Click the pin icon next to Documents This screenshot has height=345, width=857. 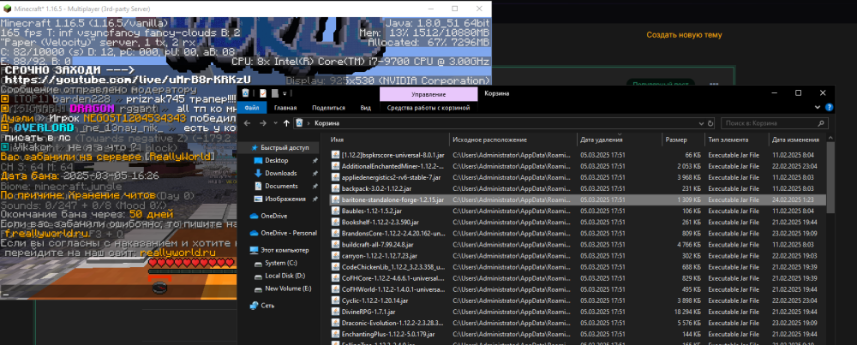tap(315, 186)
